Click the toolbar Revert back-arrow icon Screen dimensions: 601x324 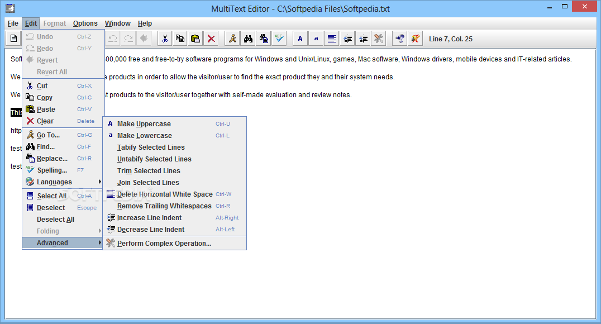(x=144, y=39)
